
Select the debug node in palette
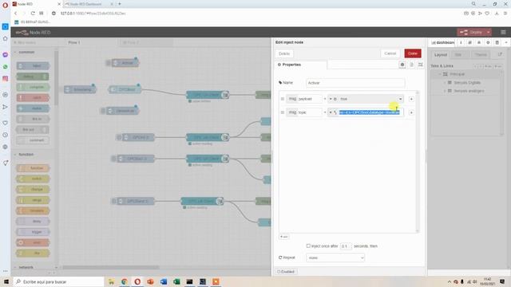pyautogui.click(x=33, y=77)
